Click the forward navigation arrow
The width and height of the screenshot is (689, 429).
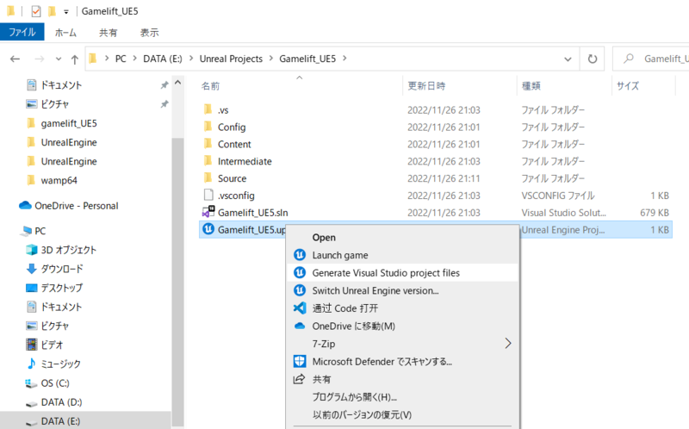[x=40, y=59]
